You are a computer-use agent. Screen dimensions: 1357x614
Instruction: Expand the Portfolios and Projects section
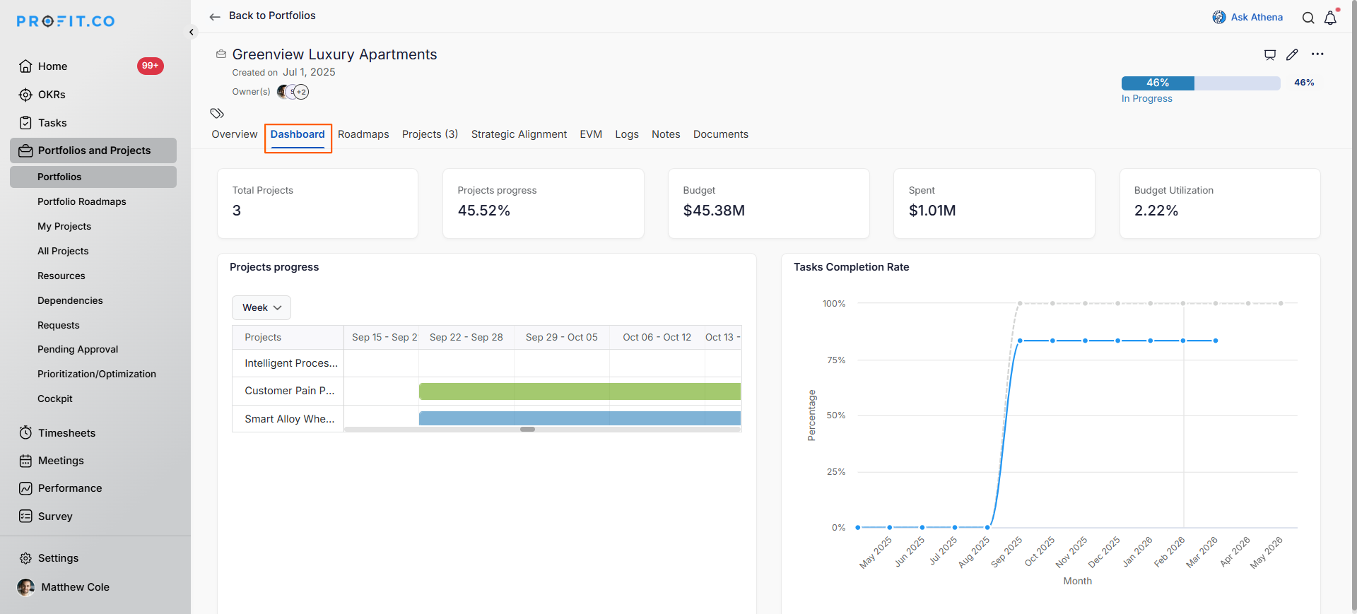(93, 150)
